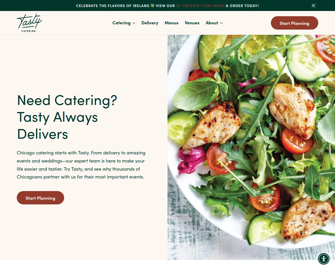Open the Catering menu item
This screenshot has width=335, height=268.
click(121, 23)
